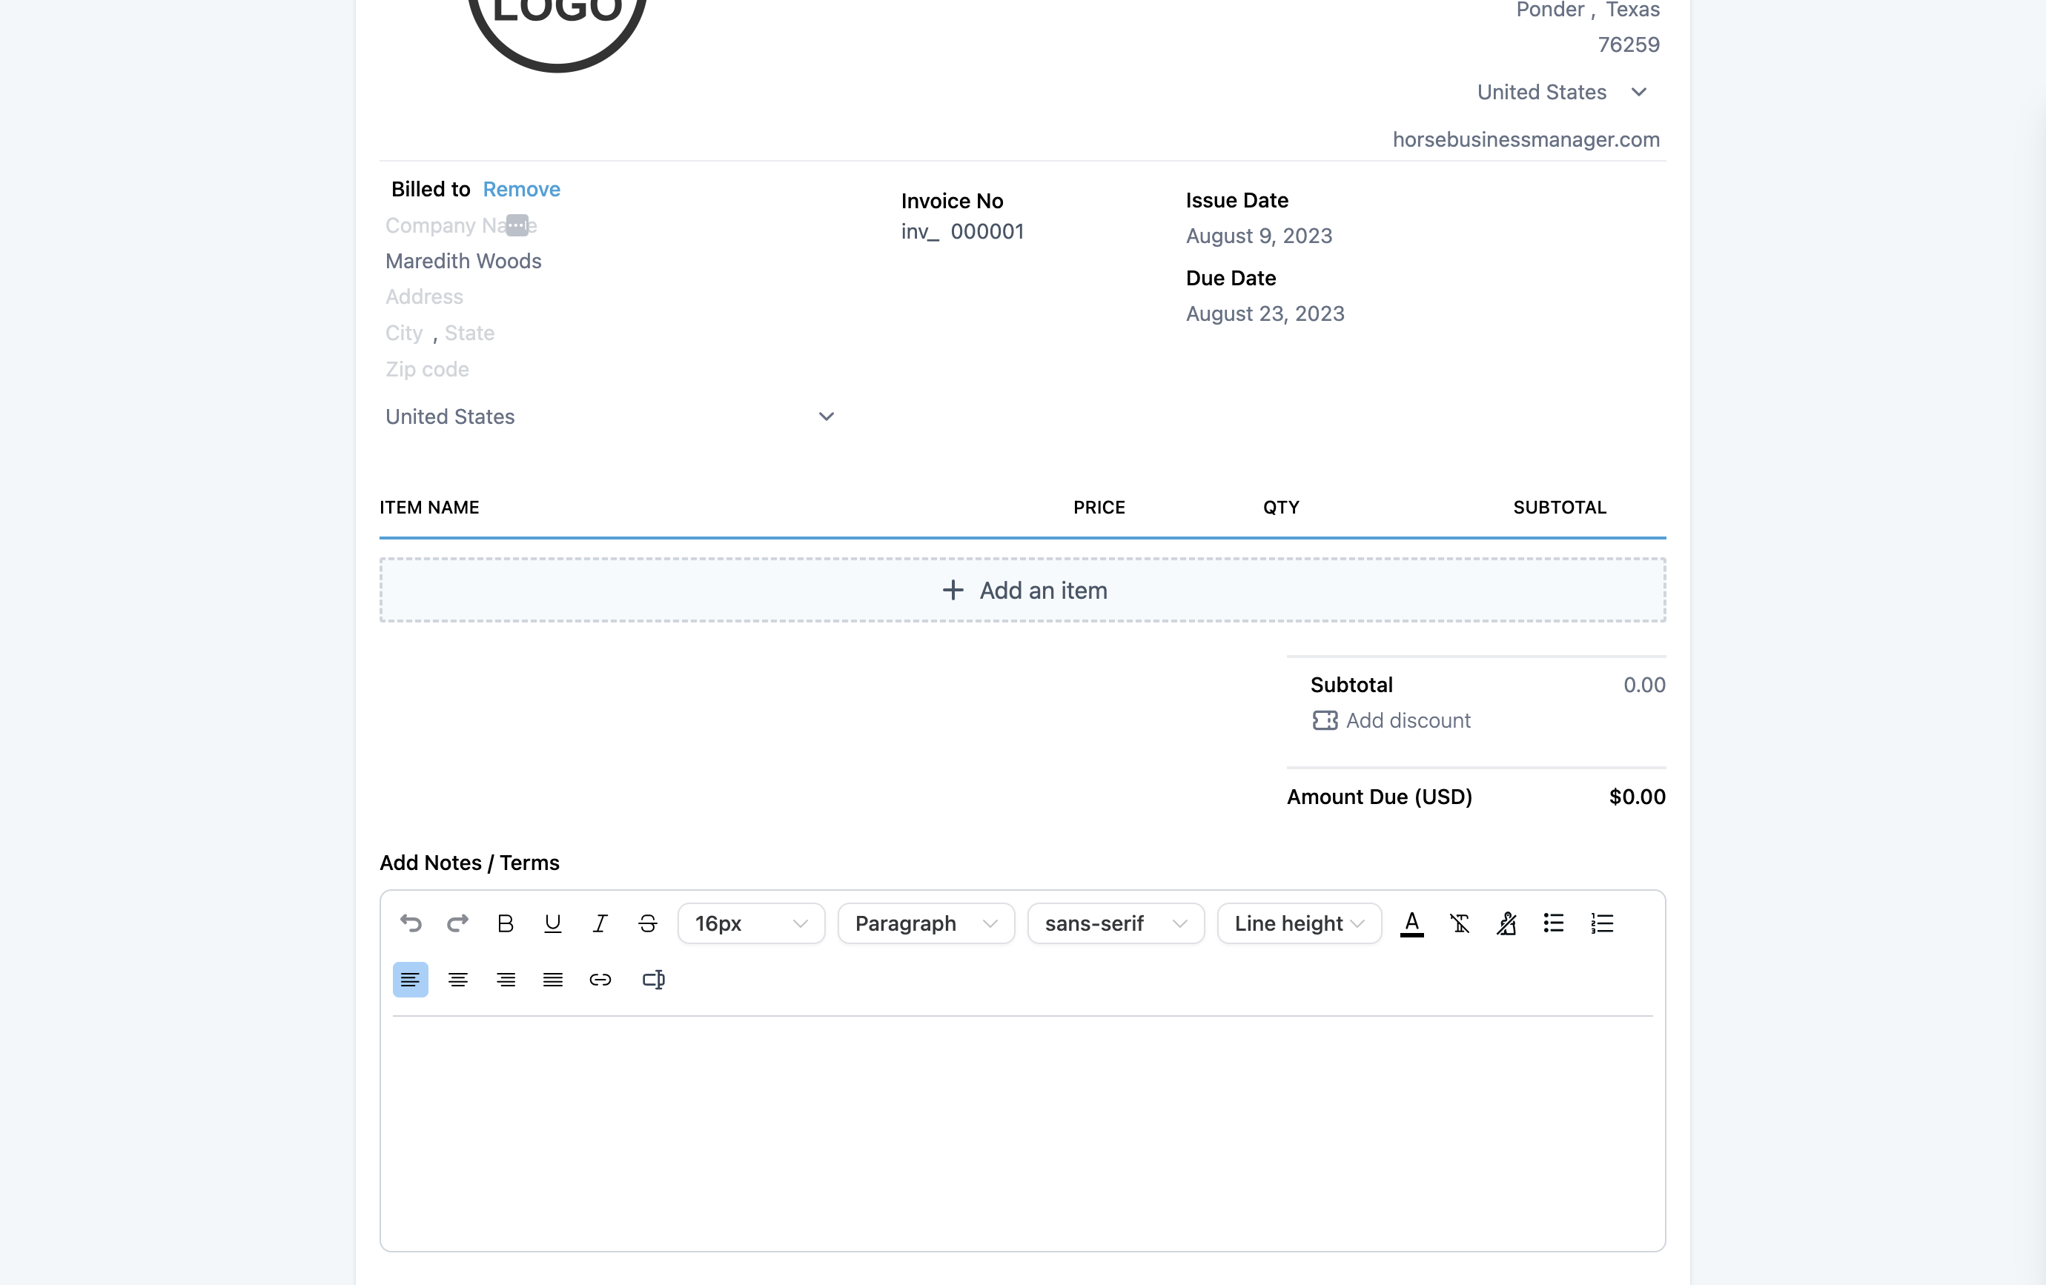Toggle bold formatting in notes toolbar
2046x1285 pixels.
pyautogui.click(x=506, y=923)
